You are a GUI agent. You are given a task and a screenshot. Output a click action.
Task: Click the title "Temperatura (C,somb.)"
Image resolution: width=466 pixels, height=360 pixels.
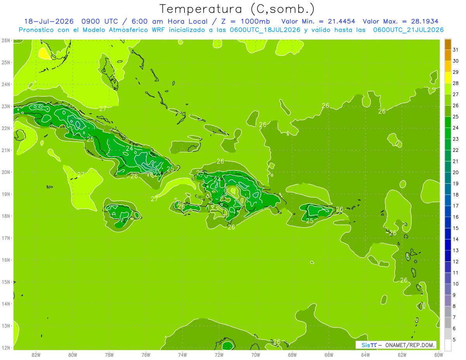pos(237,9)
